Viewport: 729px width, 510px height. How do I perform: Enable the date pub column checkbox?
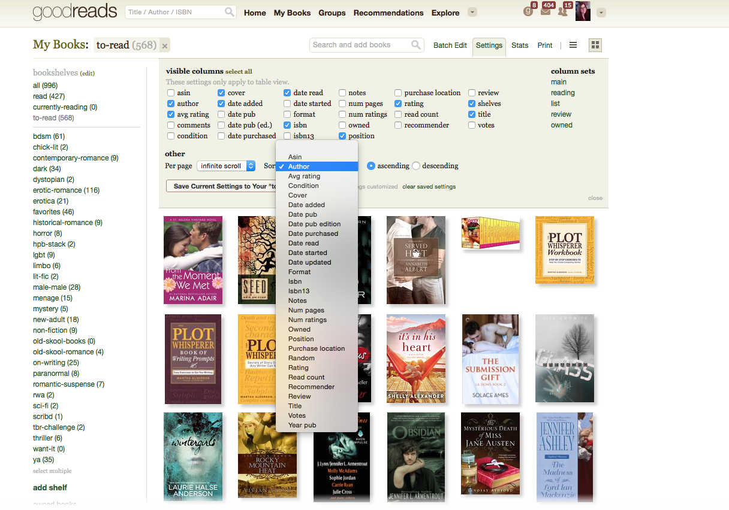221,114
